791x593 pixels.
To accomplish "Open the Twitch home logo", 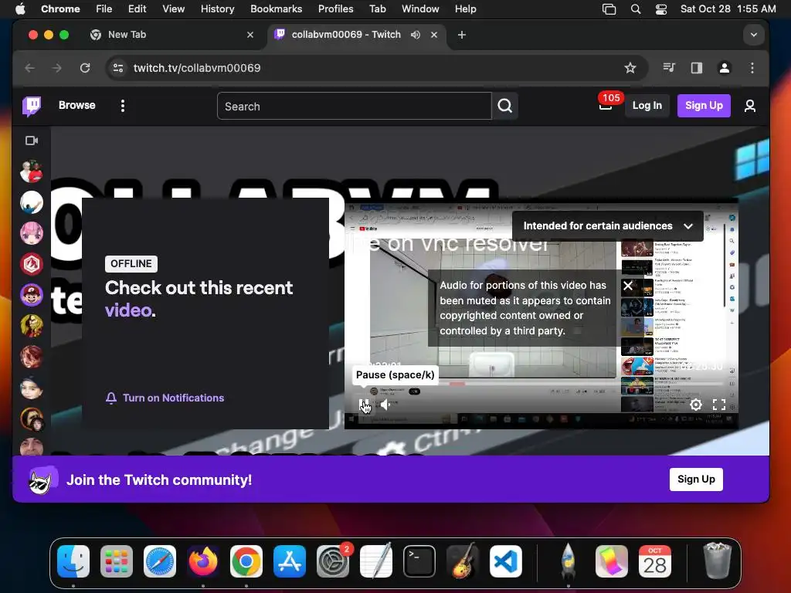I will click(x=32, y=106).
